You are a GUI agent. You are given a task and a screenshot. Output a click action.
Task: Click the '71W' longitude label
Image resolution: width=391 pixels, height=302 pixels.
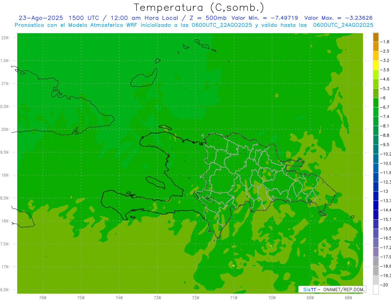(234, 297)
